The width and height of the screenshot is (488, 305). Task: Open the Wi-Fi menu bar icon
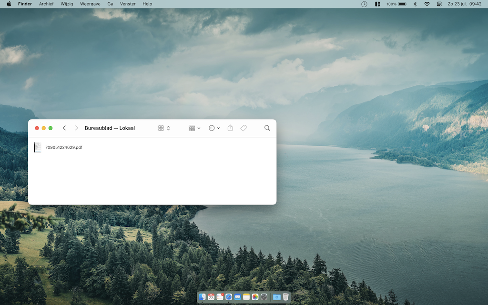pyautogui.click(x=427, y=4)
